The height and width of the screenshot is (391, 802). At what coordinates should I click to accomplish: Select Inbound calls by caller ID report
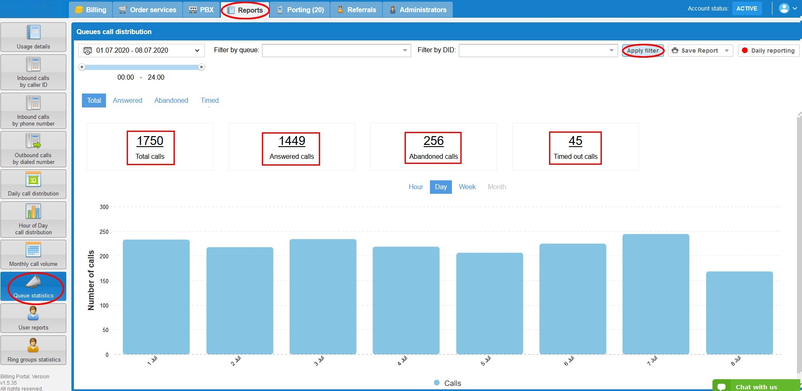click(33, 72)
